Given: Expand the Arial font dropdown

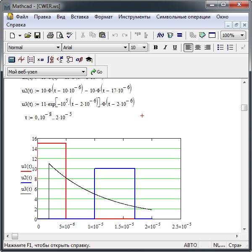Looking at the screenshot, I should coord(125,47).
